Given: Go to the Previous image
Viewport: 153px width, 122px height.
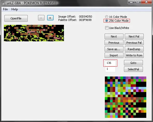Looking at the screenshot, I should [x=114, y=43].
